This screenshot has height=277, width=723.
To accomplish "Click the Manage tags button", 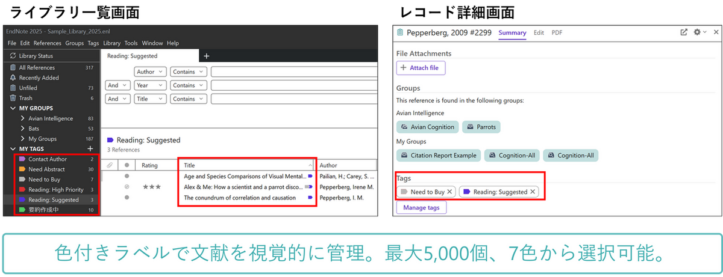I will (x=421, y=208).
